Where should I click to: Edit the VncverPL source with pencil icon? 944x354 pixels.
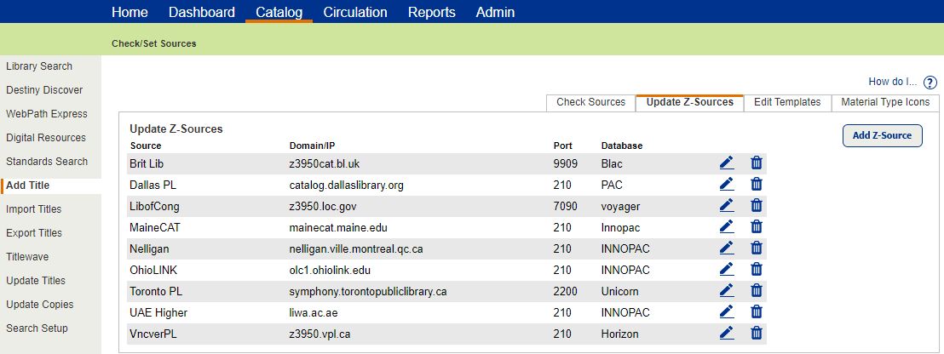(x=726, y=333)
